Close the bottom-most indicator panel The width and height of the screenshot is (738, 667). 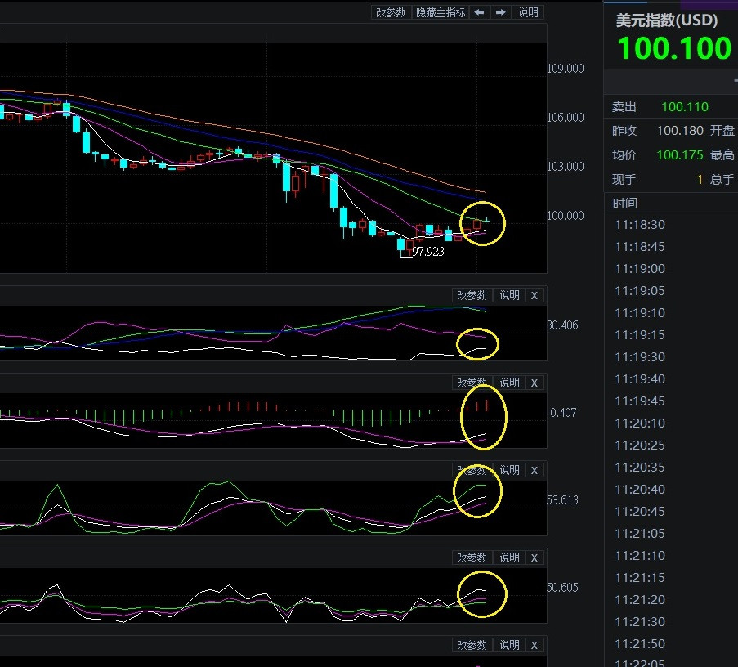534,645
